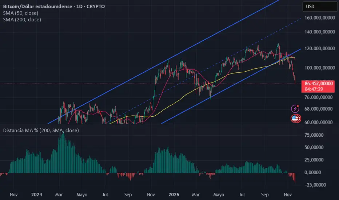Select the Bitcoin/Dólar estadounidense symbol title
The width and height of the screenshot is (339, 200).
click(x=54, y=7)
